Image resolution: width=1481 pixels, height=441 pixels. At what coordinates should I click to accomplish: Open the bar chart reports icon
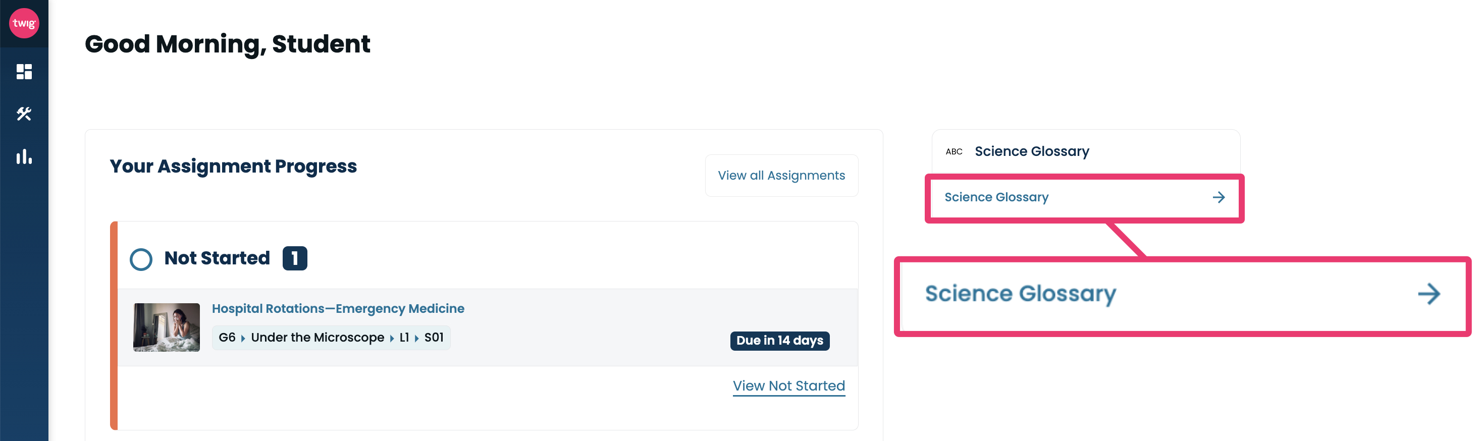[x=24, y=156]
